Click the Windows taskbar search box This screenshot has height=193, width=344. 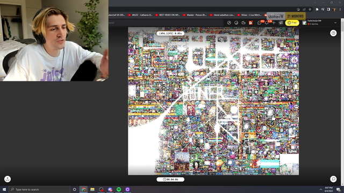[x=39, y=189]
